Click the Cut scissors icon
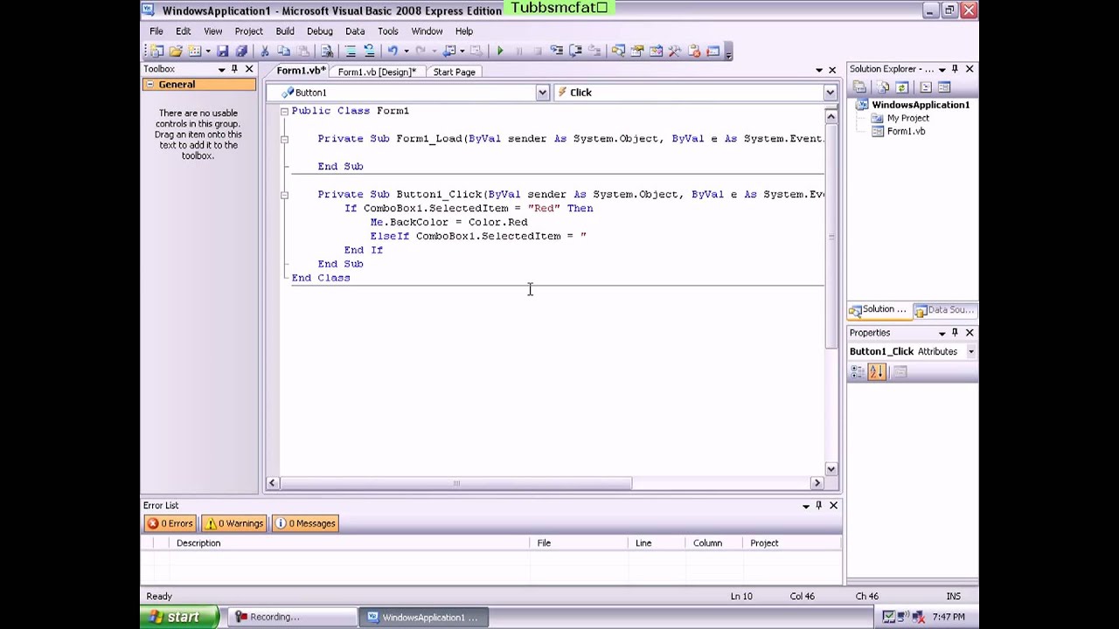The height and width of the screenshot is (629, 1119). coord(264,52)
